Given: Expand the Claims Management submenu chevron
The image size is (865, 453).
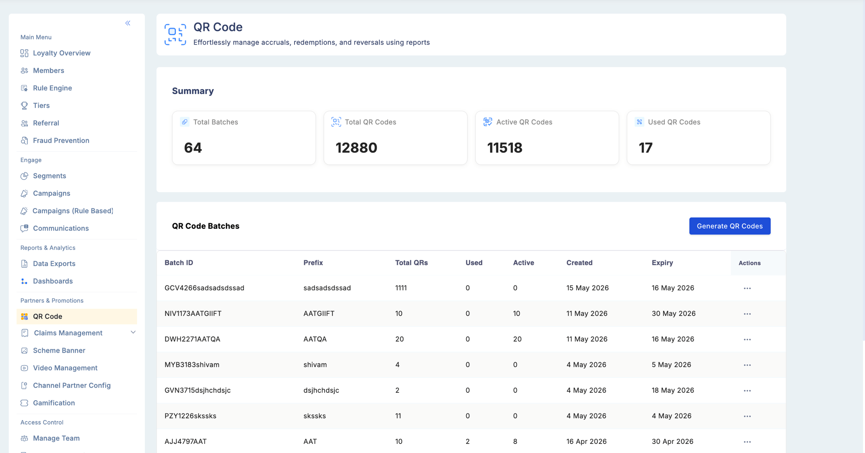Looking at the screenshot, I should 133,332.
